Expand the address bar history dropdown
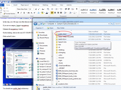This screenshot has width=121, height=90. pyautogui.click(x=109, y=24)
